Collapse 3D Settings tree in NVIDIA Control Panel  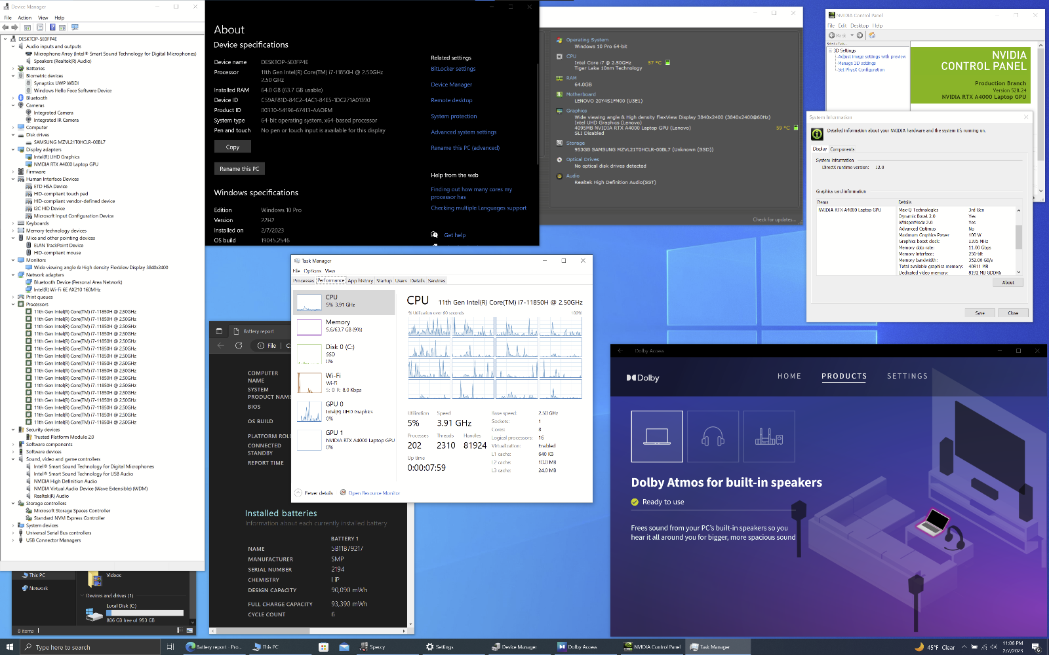830,50
